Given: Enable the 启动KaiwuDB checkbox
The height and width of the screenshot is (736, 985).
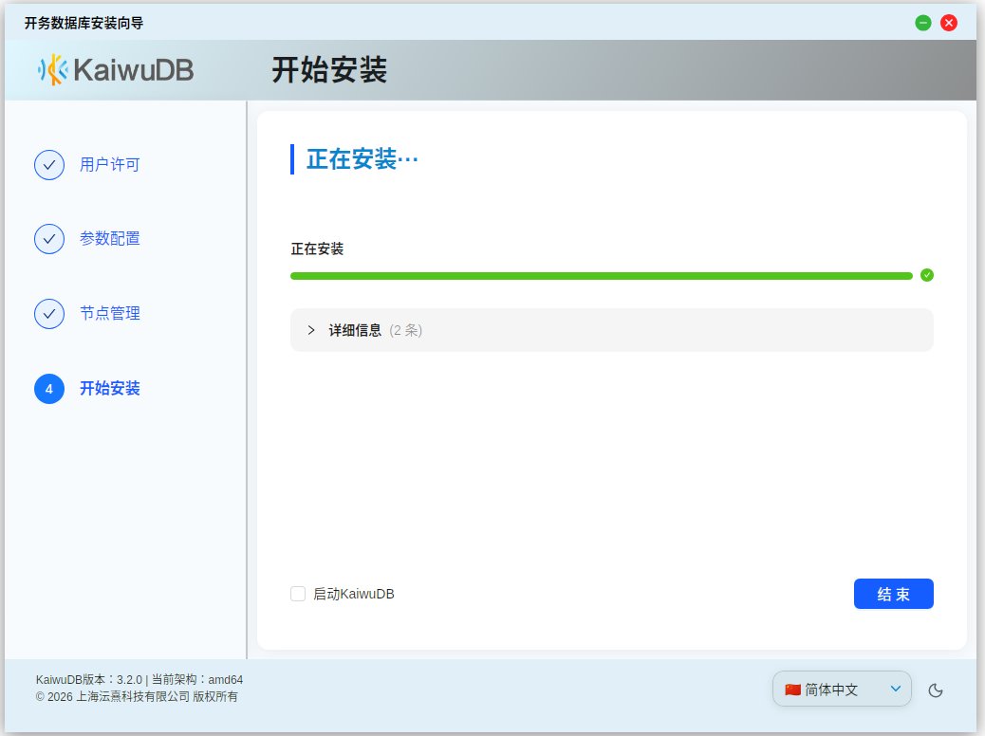Looking at the screenshot, I should [x=298, y=594].
